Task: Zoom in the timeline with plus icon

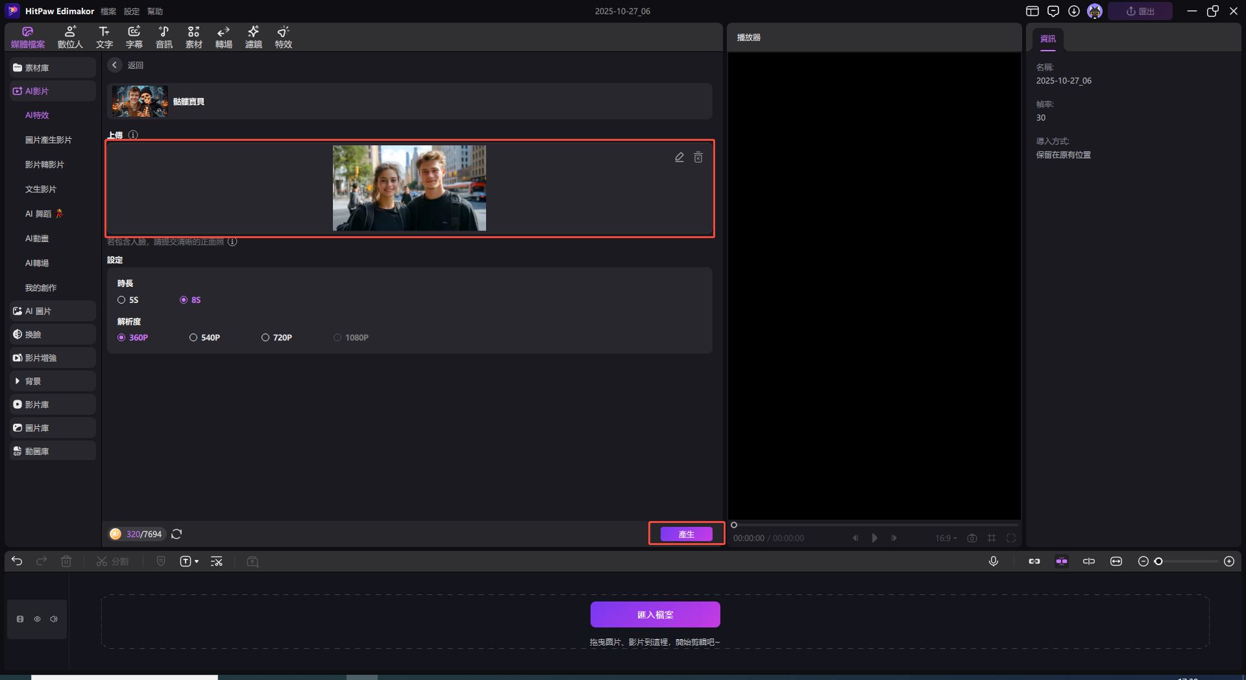Action: pyautogui.click(x=1228, y=561)
